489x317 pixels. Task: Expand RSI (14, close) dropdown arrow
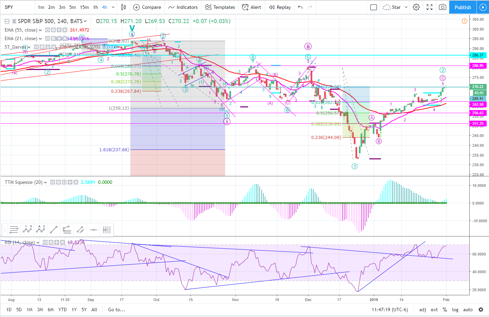38,243
